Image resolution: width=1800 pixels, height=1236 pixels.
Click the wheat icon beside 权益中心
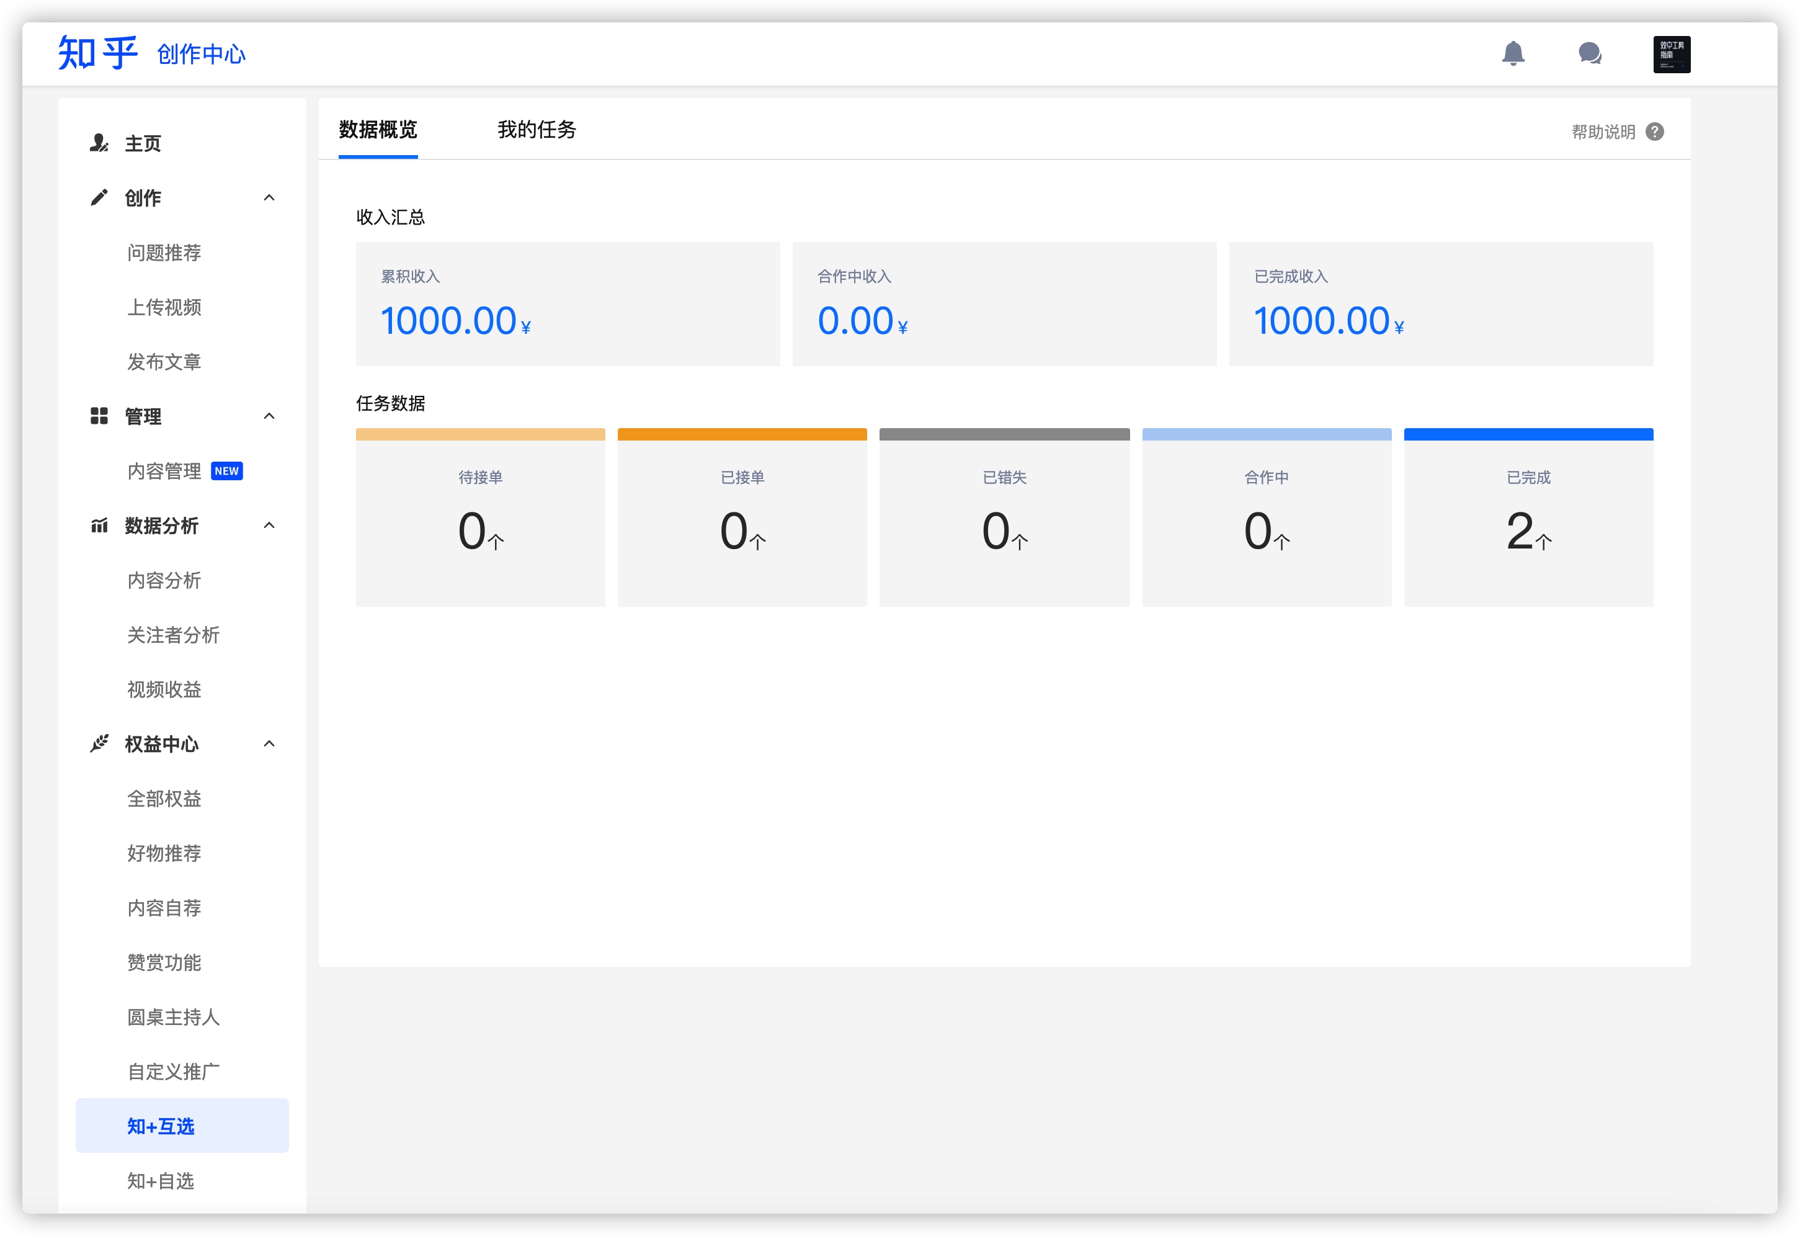pyautogui.click(x=99, y=743)
